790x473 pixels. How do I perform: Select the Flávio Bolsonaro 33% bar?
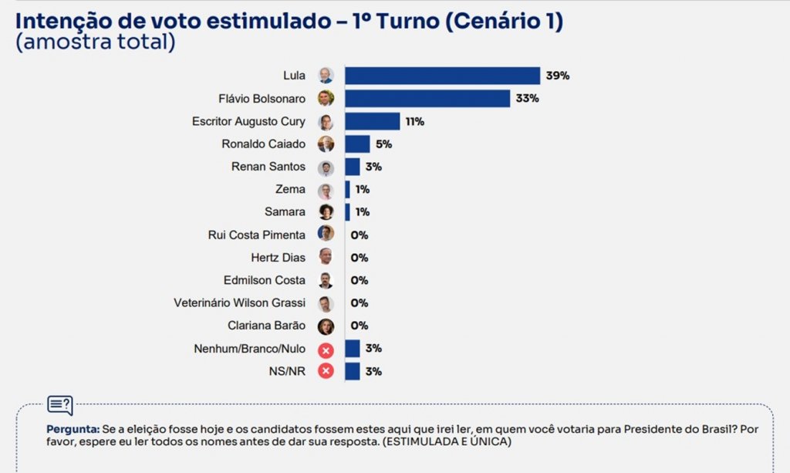(x=427, y=98)
